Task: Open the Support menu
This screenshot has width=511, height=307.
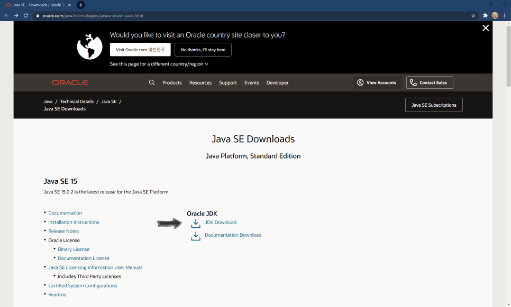Action: pos(228,82)
